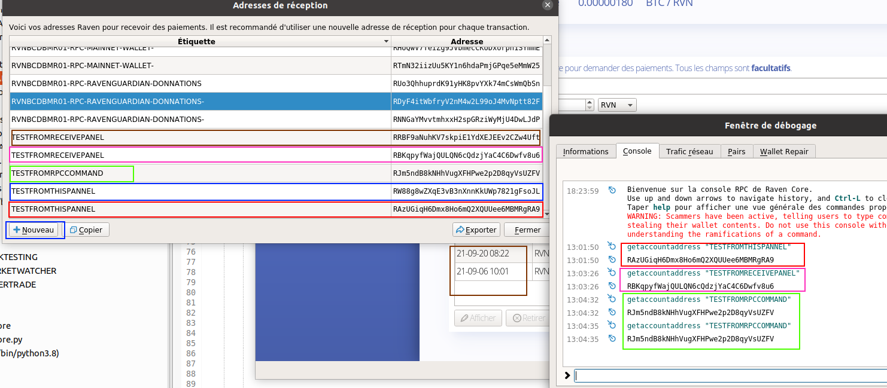This screenshot has height=388, width=887.
Task: Click the console prompt arrow icon
Action: [x=567, y=375]
